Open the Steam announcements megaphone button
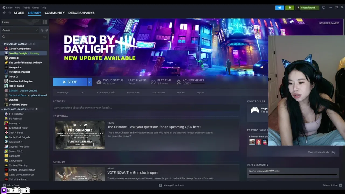Viewport: 345px width, 194px height. [x=280, y=8]
